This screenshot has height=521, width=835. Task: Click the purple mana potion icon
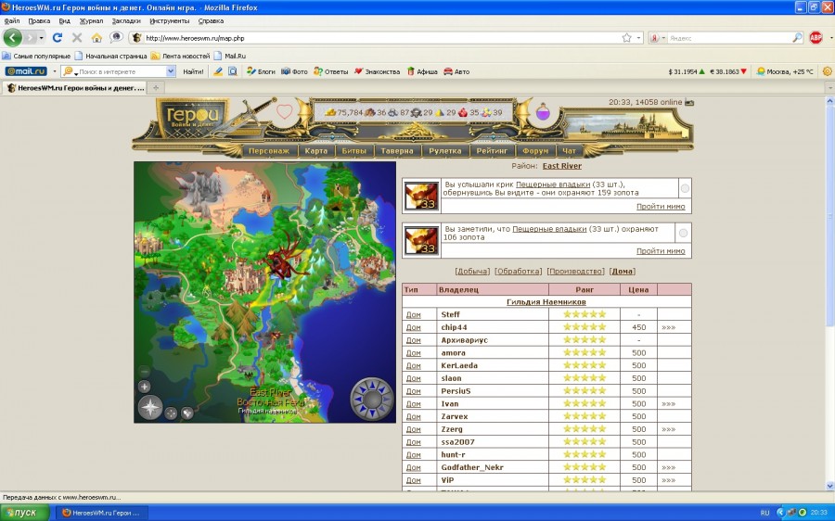543,112
